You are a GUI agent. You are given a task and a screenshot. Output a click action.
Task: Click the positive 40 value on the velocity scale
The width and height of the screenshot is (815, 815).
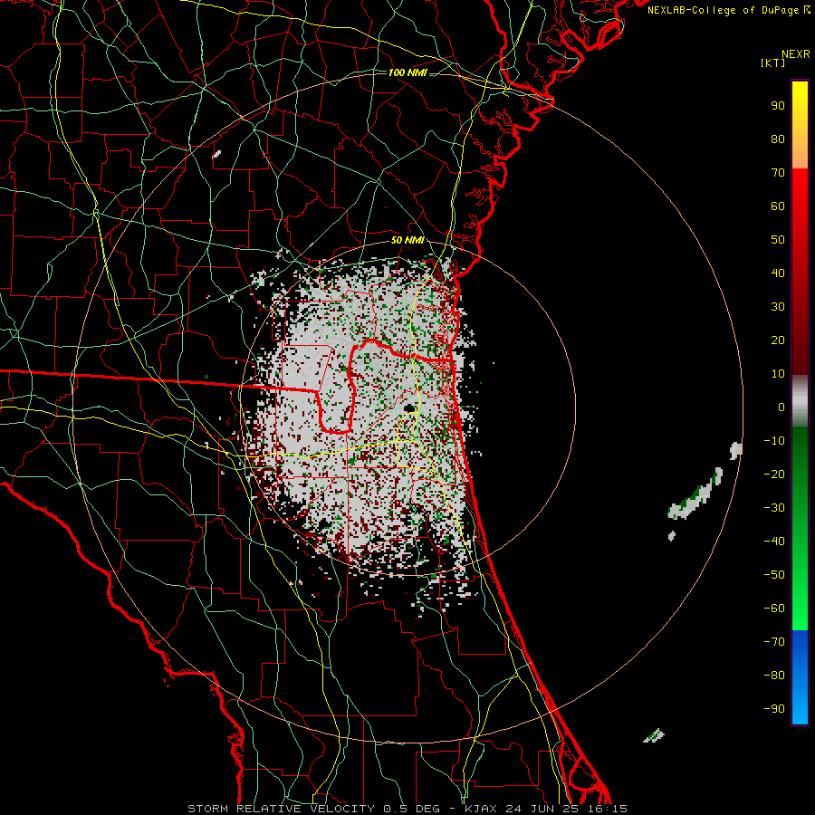coord(778,273)
